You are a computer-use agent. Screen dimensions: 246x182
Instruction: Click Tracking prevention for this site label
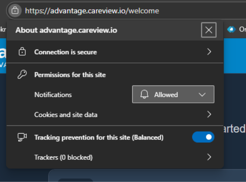[x=99, y=138]
